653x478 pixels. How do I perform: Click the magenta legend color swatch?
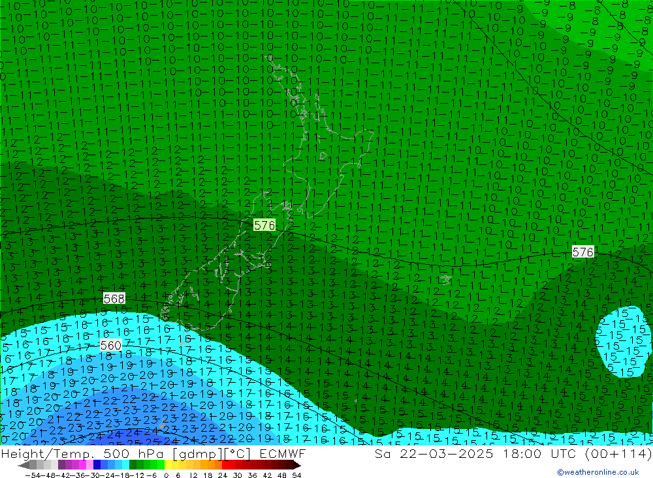pos(82,465)
